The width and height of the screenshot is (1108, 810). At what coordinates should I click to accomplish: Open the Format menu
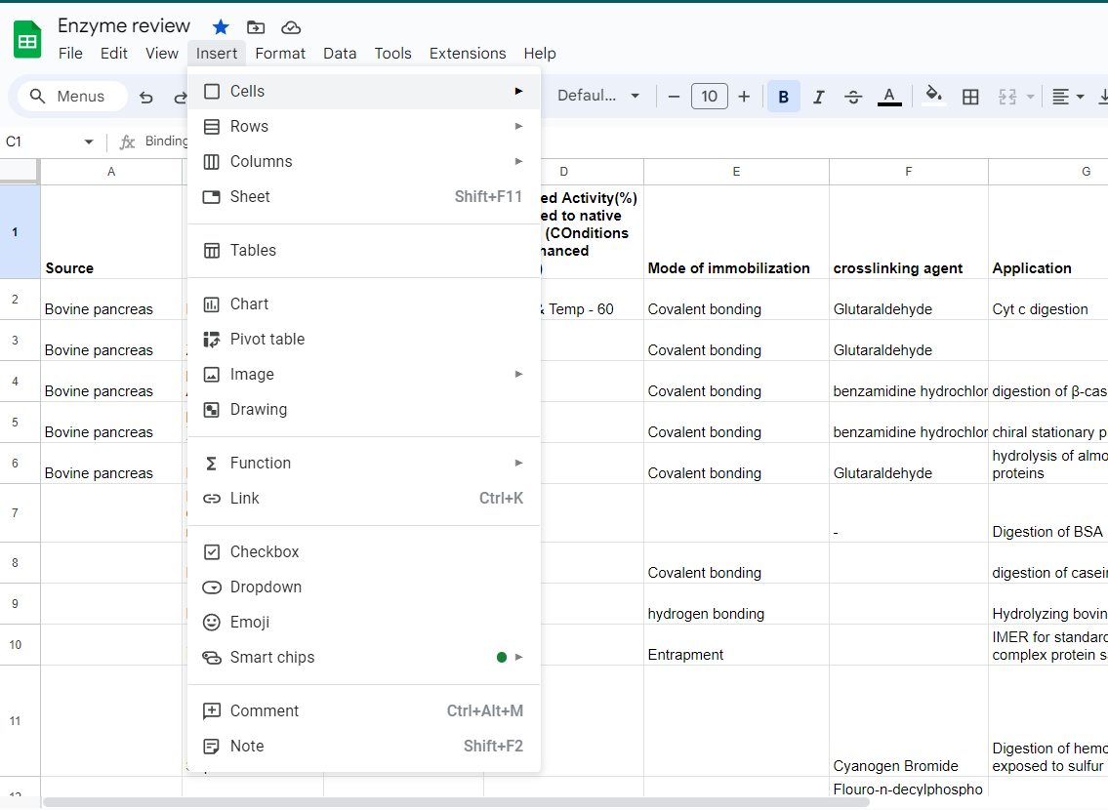pyautogui.click(x=280, y=54)
